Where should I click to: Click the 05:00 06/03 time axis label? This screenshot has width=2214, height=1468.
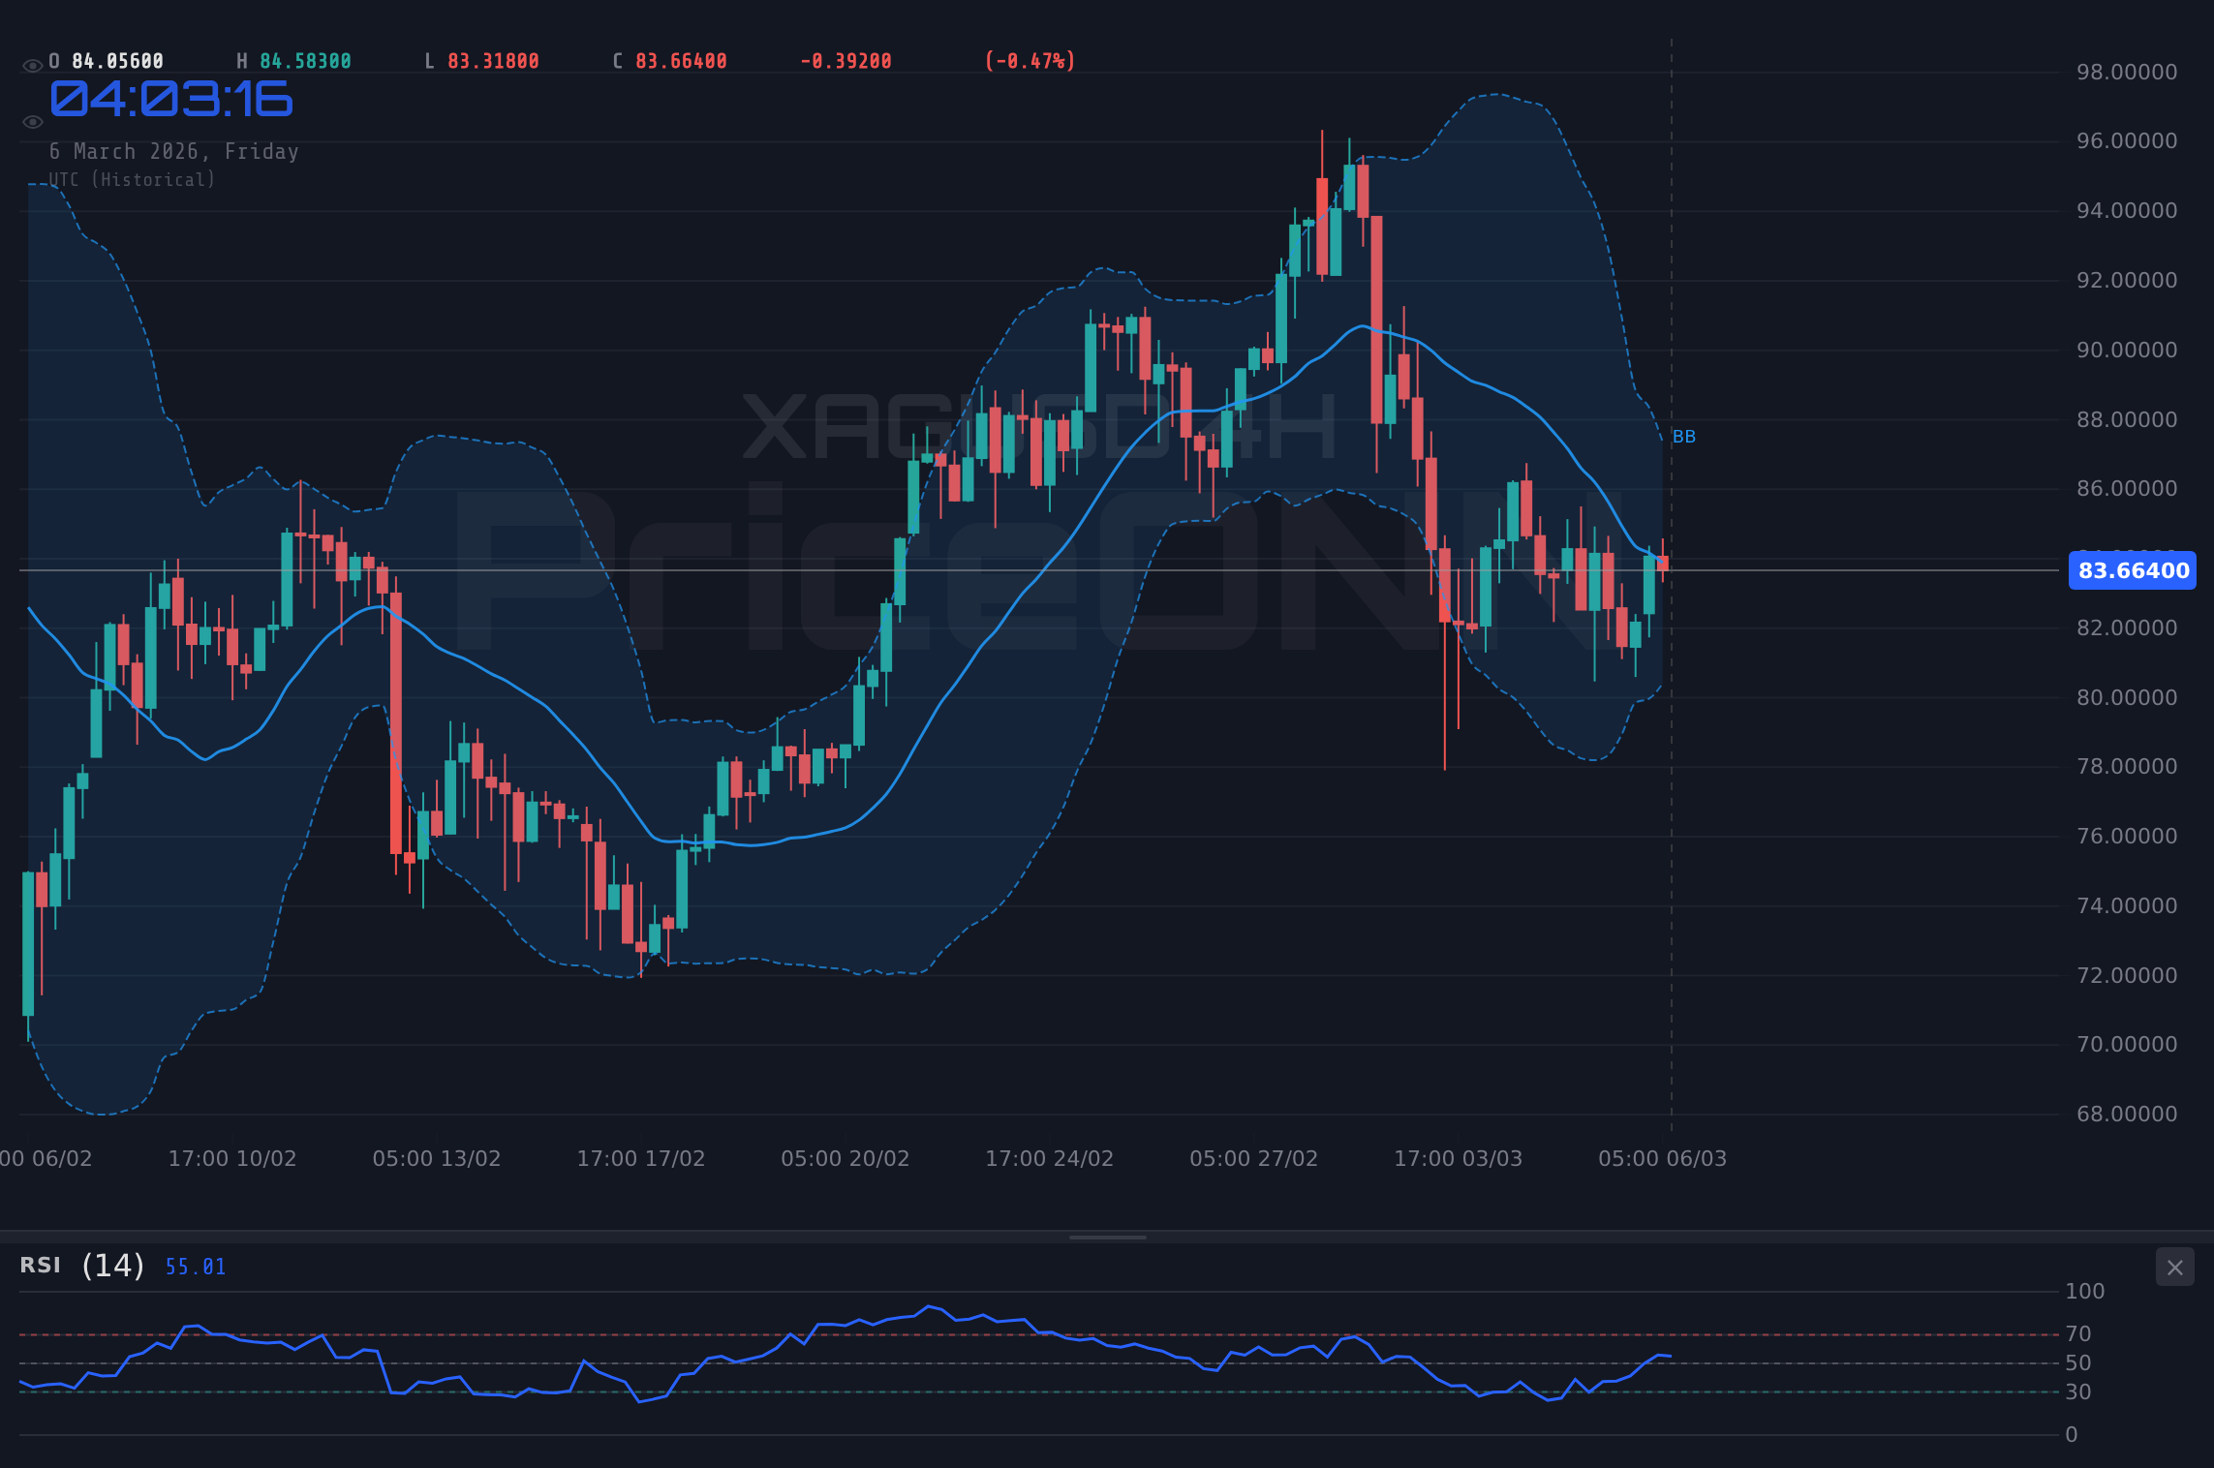coord(1663,1159)
